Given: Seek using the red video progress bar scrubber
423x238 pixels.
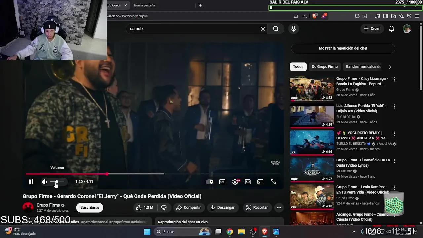Looking at the screenshot, I should point(107,174).
